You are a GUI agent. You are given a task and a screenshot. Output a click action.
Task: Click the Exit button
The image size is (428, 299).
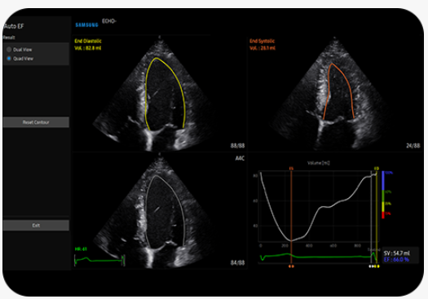click(x=36, y=226)
